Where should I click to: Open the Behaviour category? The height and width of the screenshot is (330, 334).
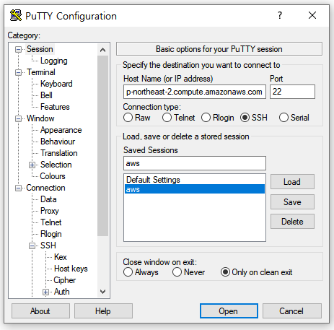point(58,142)
